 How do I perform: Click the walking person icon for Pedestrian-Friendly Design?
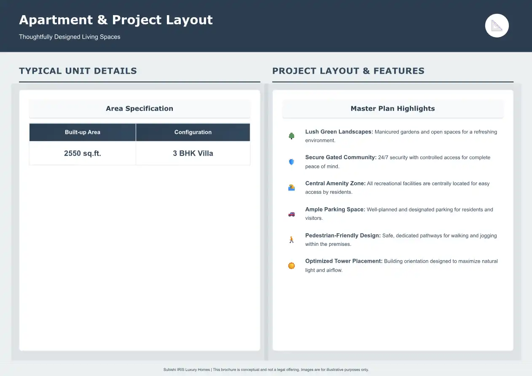291,240
